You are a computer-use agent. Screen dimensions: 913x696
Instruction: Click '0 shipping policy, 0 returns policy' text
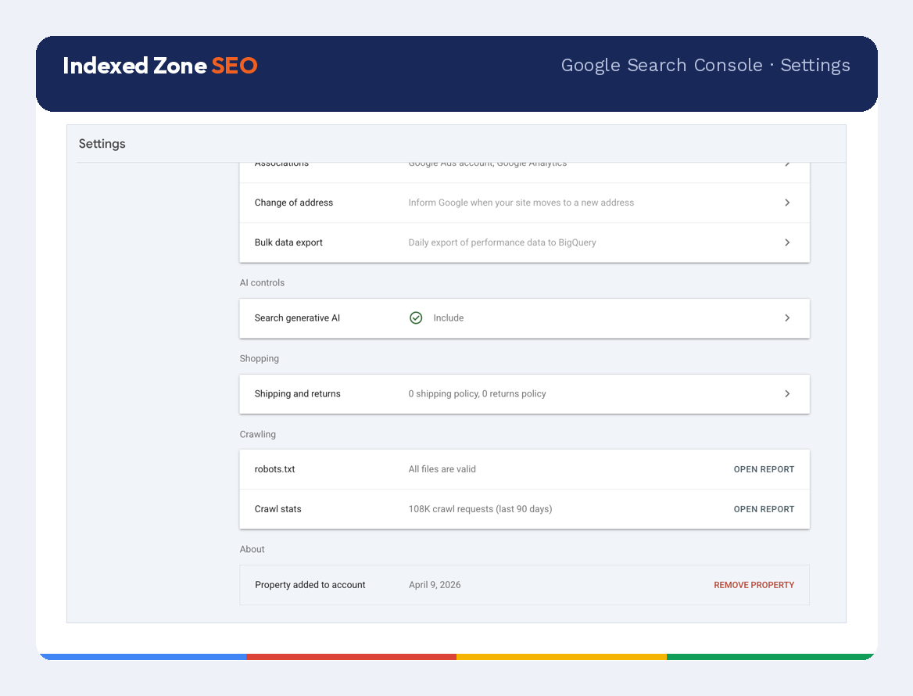pyautogui.click(x=477, y=393)
